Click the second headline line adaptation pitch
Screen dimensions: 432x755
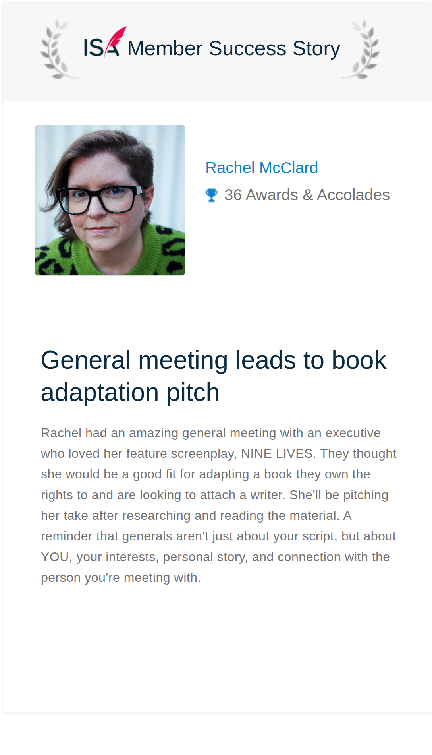click(x=130, y=393)
